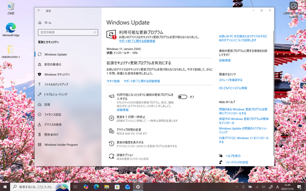Click 更新を 7 日間一時停止
Viewport: 306px width, 191px height.
[131, 117]
